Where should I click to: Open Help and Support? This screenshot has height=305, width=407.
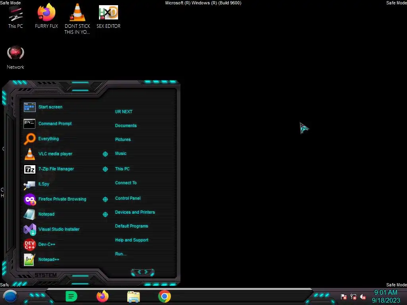132,240
